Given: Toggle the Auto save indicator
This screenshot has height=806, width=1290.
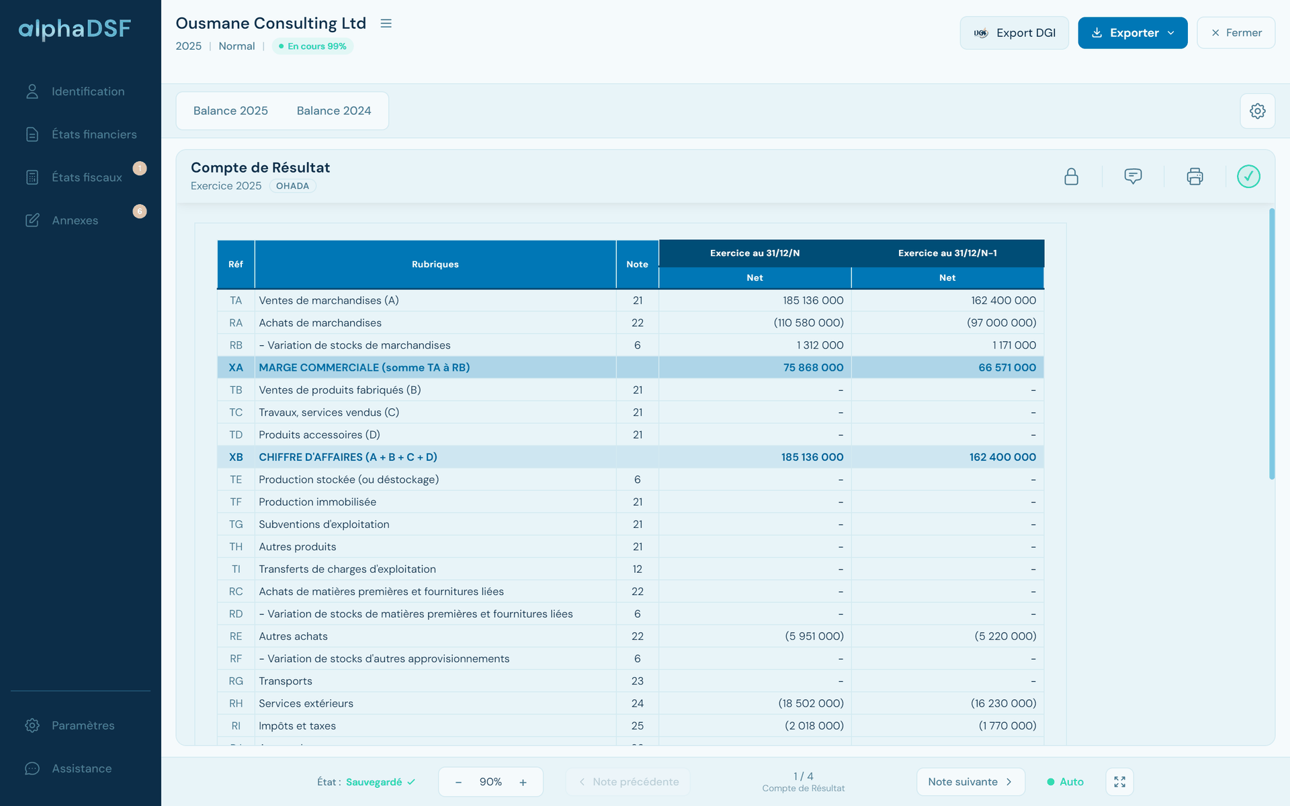Looking at the screenshot, I should click(x=1066, y=782).
